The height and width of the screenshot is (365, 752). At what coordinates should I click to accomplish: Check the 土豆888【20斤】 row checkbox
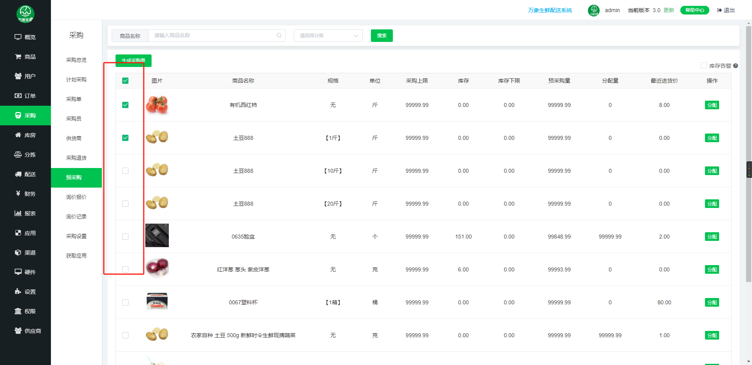coord(125,204)
